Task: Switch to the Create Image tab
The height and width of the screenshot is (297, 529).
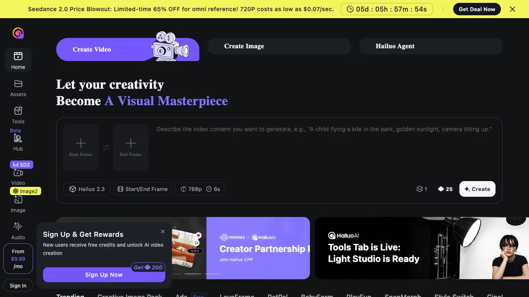Action: tap(279, 46)
